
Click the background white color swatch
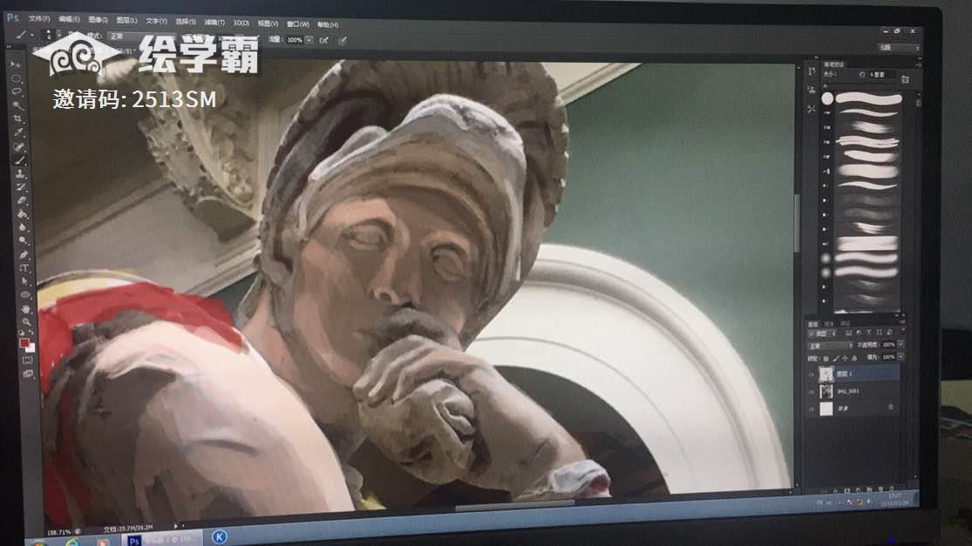tap(30, 348)
